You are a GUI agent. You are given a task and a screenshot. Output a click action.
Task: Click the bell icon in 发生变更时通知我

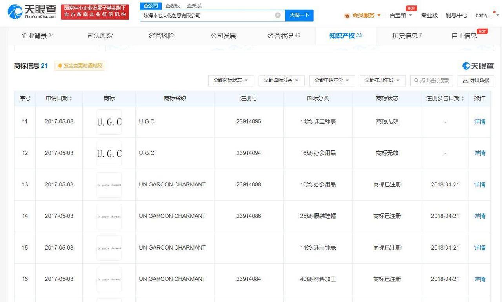[60, 66]
